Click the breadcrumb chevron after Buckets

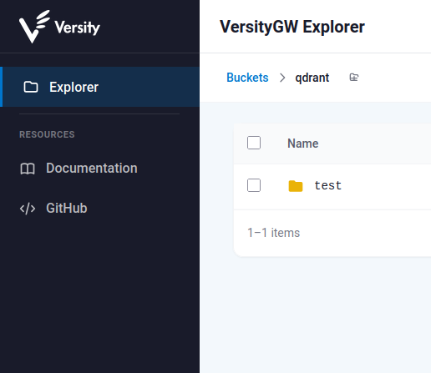pos(282,78)
